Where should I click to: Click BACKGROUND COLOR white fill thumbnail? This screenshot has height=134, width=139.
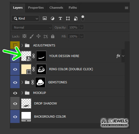click(x=26, y=117)
